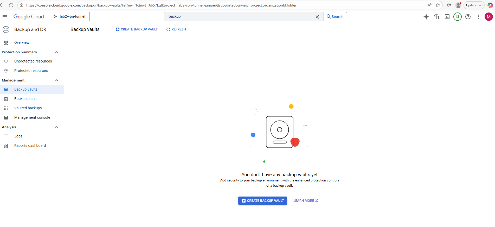Click CREATE BACKUP VAULT in the top toolbar
The height and width of the screenshot is (227, 495).
coord(137,29)
